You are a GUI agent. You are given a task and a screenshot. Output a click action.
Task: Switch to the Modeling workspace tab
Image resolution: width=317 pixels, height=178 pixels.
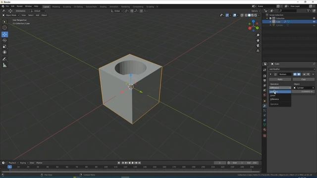pos(56,6)
